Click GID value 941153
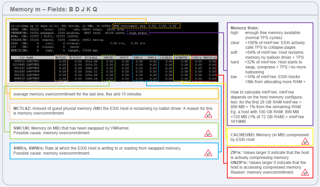The height and width of the screenshot is (187, 320). tap(19, 68)
